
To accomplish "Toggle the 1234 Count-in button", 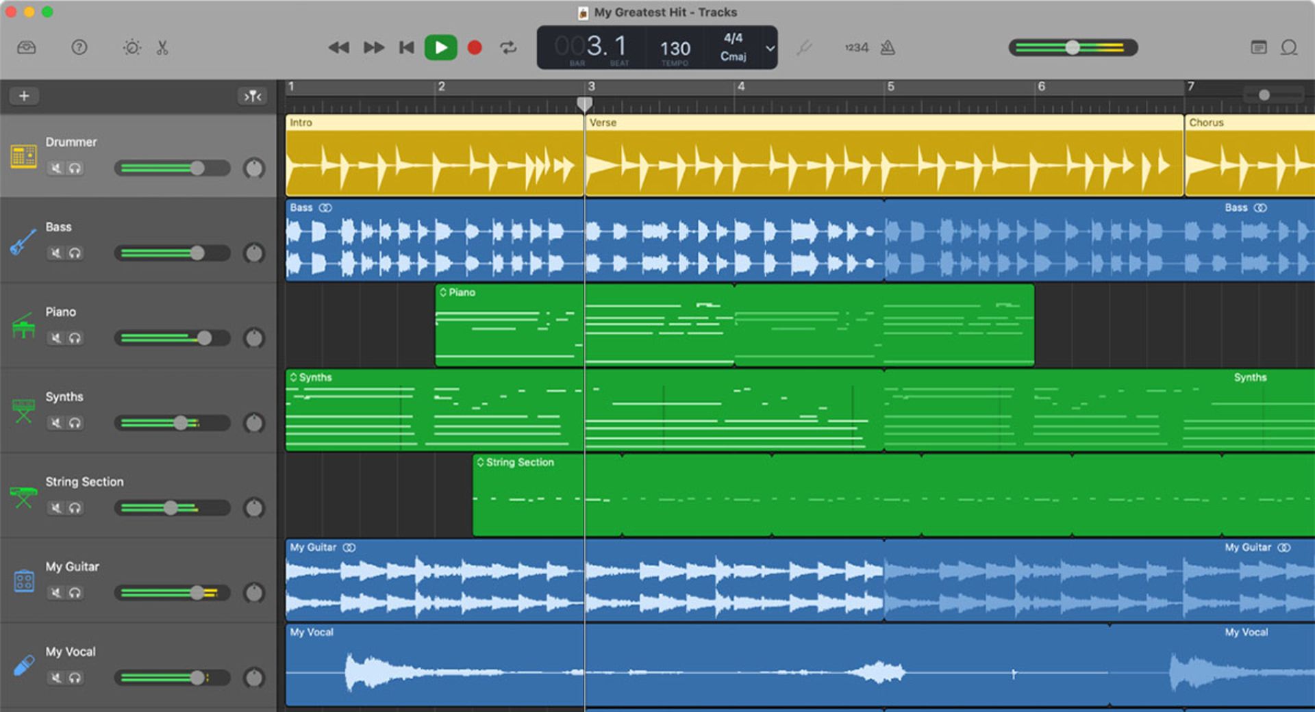I will pyautogui.click(x=856, y=47).
